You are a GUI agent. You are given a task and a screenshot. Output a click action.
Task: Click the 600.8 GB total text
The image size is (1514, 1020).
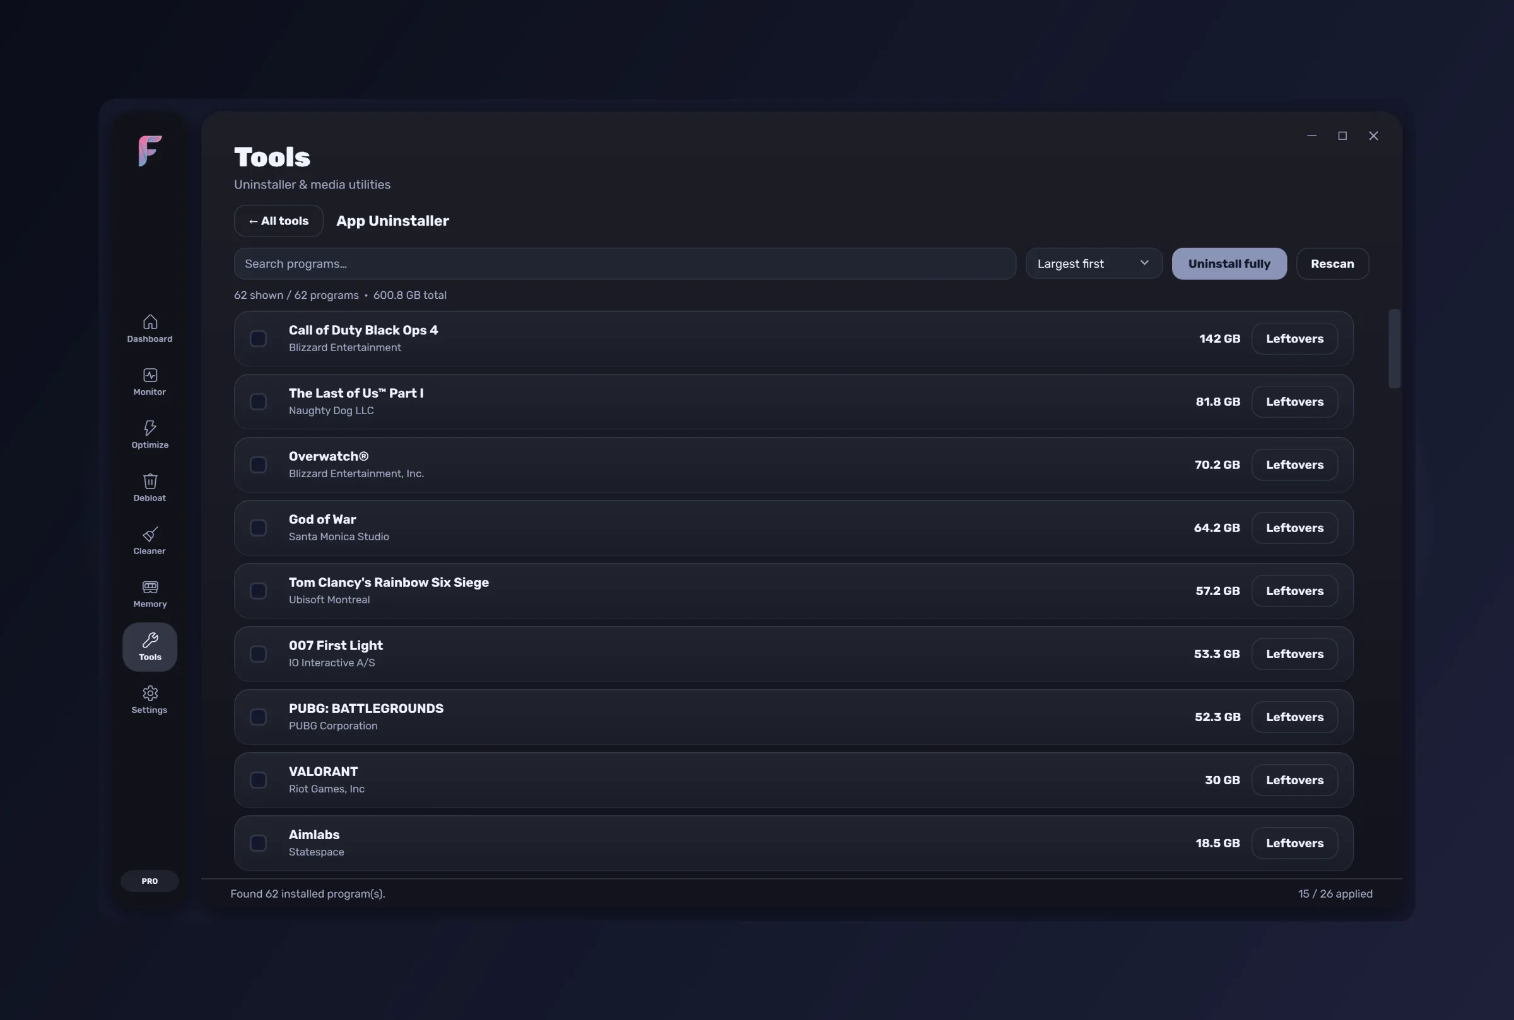click(410, 295)
